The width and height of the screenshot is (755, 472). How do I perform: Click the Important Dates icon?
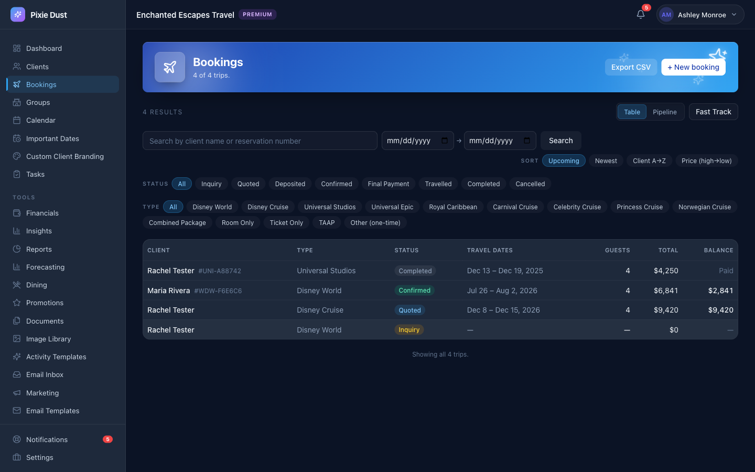pyautogui.click(x=17, y=138)
